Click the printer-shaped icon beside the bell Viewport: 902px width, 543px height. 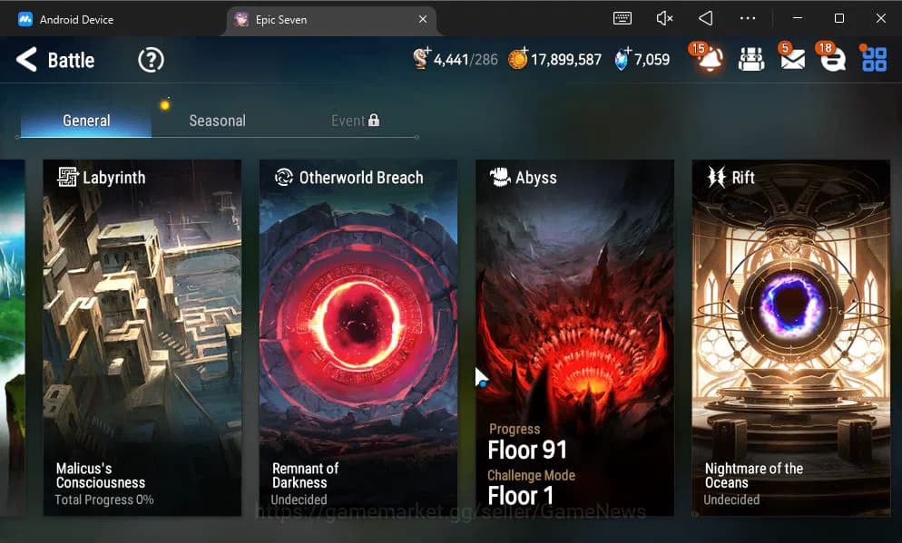(x=751, y=61)
